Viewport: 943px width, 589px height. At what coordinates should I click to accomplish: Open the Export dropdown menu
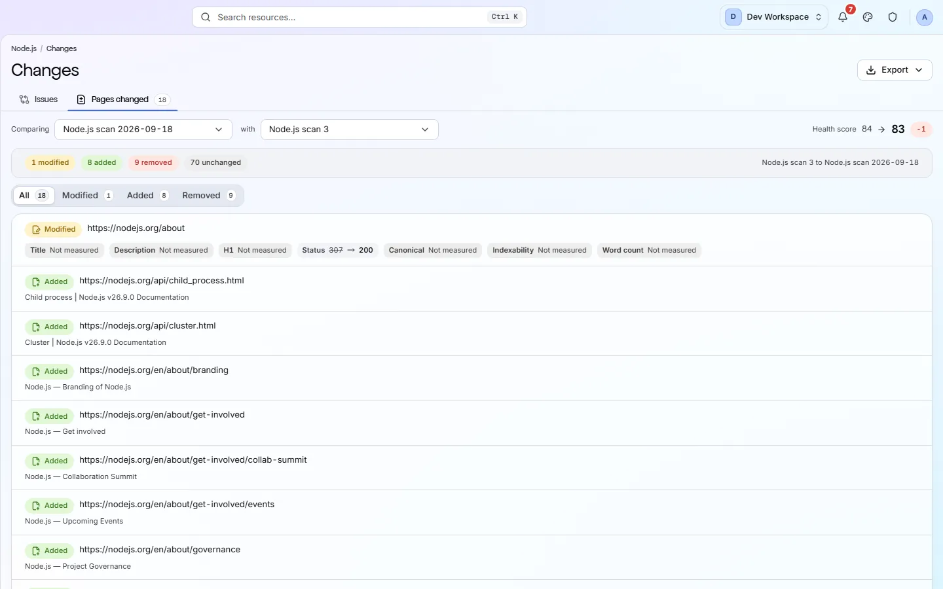[x=895, y=70]
